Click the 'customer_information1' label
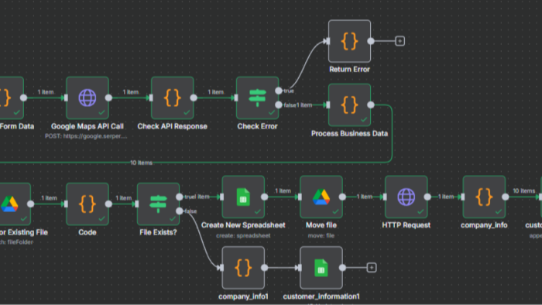 321,296
